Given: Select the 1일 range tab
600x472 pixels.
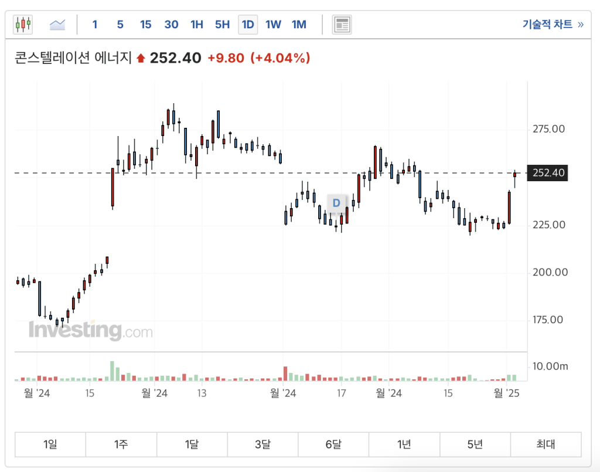Looking at the screenshot, I should click(x=50, y=444).
